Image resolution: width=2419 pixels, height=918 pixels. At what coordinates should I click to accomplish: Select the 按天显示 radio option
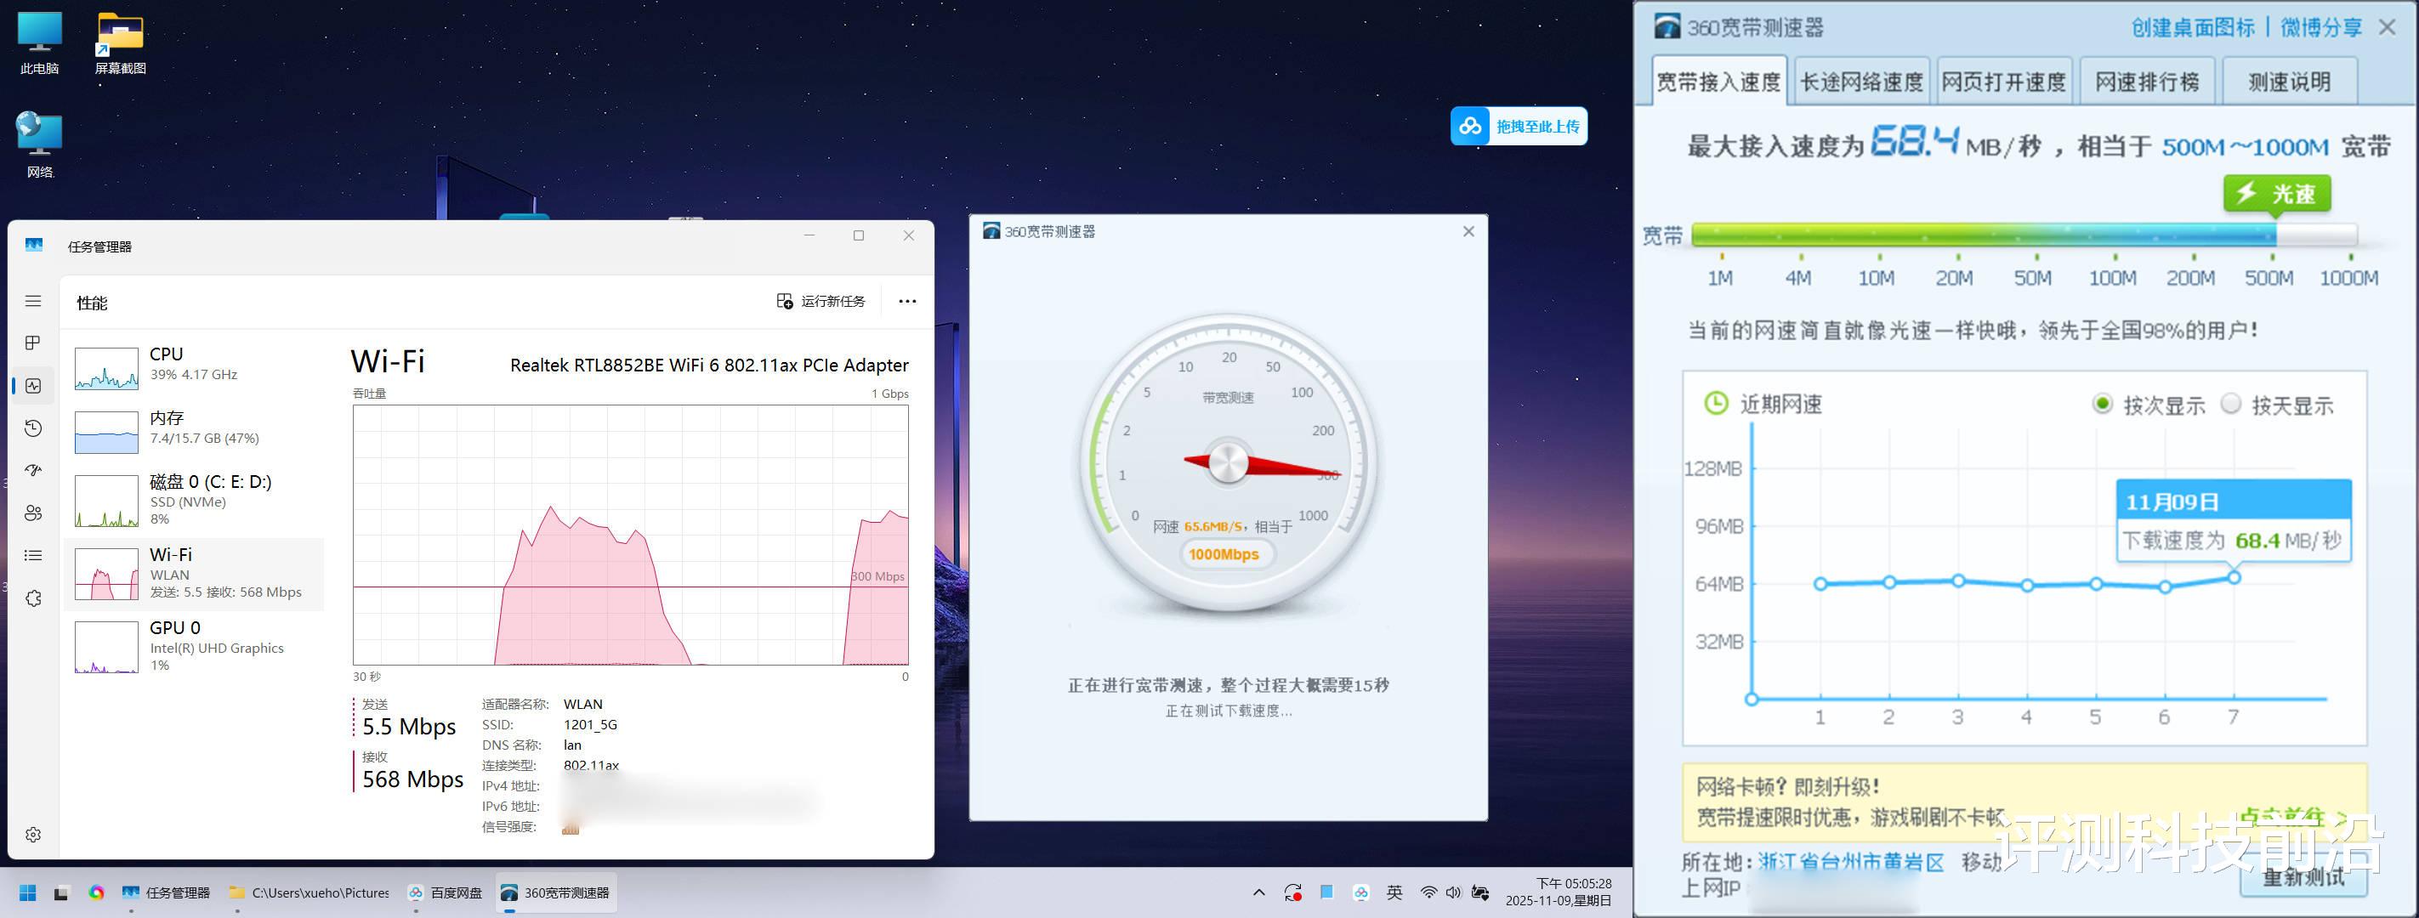coord(2230,405)
